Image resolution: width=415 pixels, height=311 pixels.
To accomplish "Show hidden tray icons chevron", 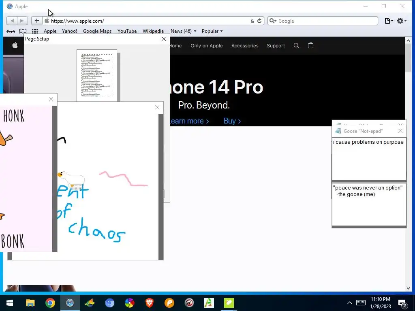I will click(x=350, y=303).
